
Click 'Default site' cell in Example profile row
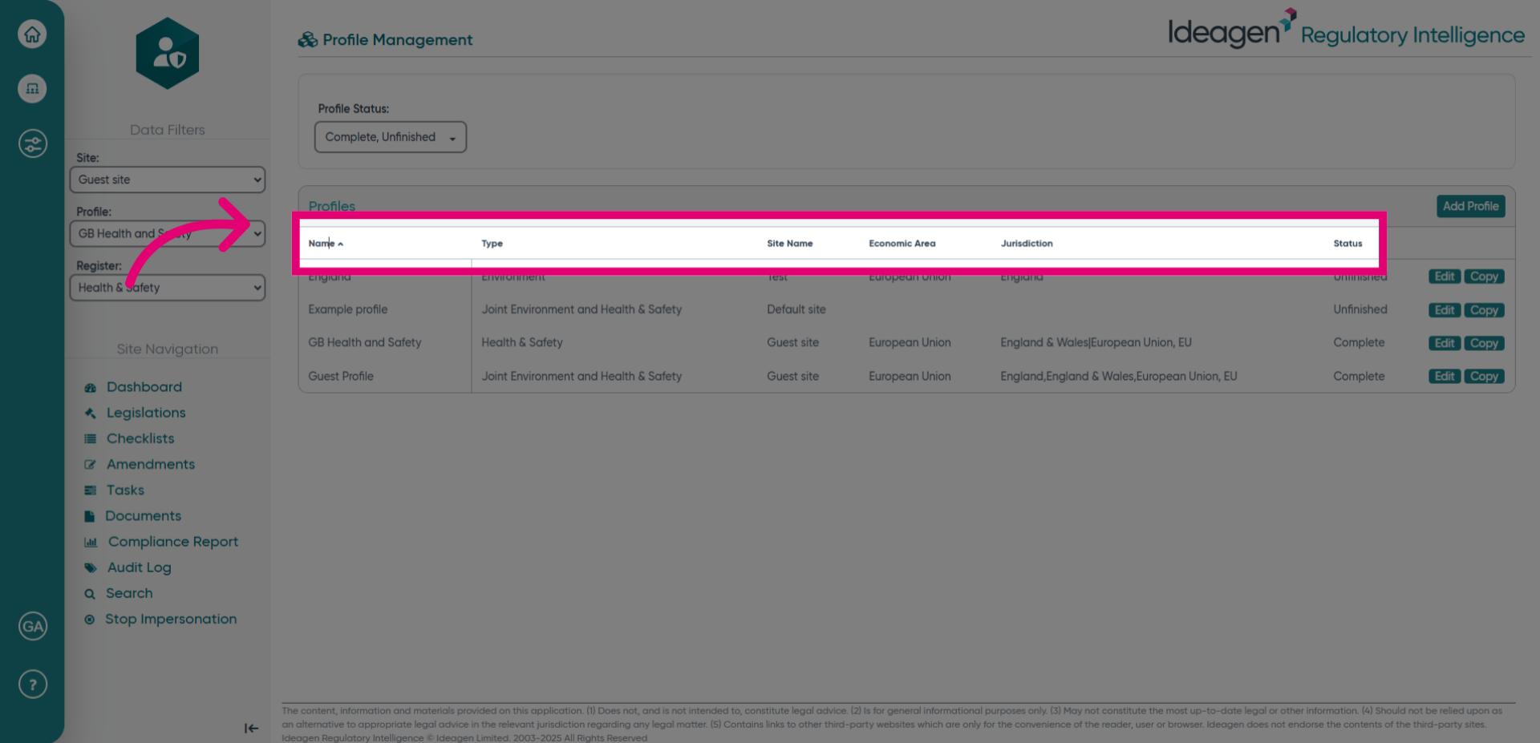[796, 309]
